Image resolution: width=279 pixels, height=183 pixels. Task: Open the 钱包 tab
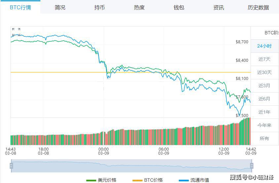click(179, 7)
